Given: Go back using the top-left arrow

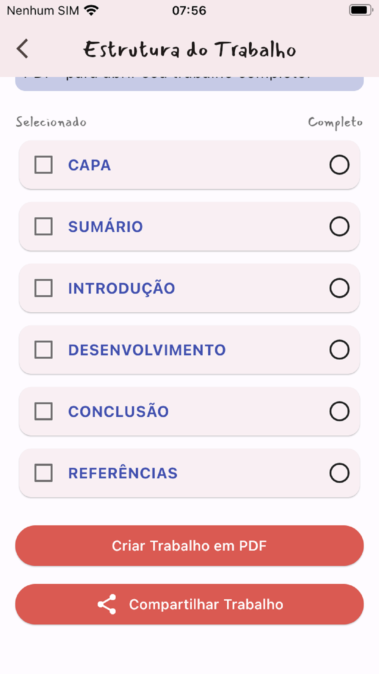Looking at the screenshot, I should coord(22,49).
